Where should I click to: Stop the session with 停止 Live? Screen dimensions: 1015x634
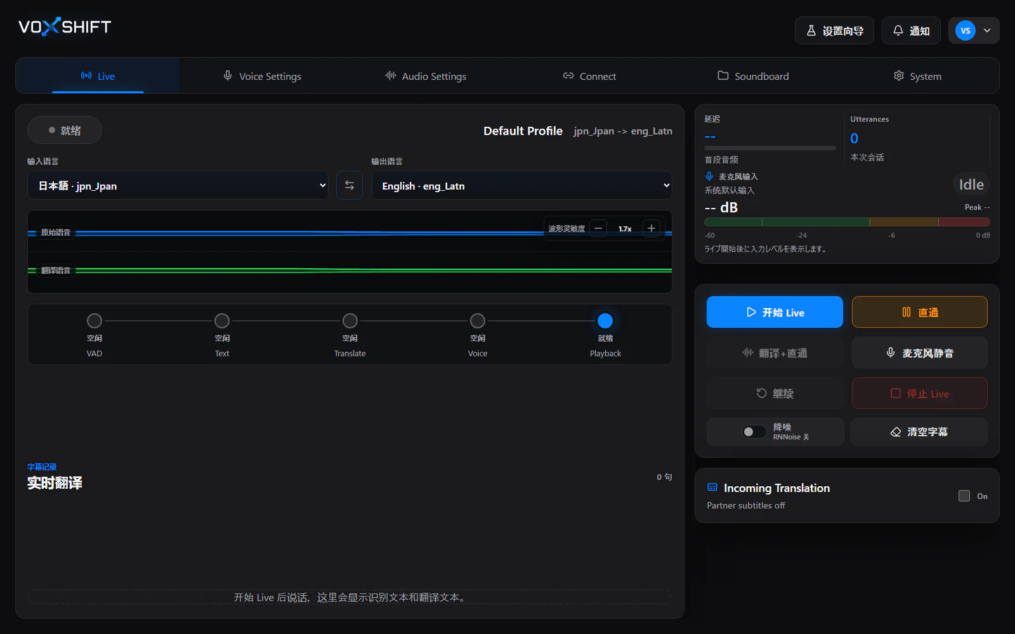919,393
